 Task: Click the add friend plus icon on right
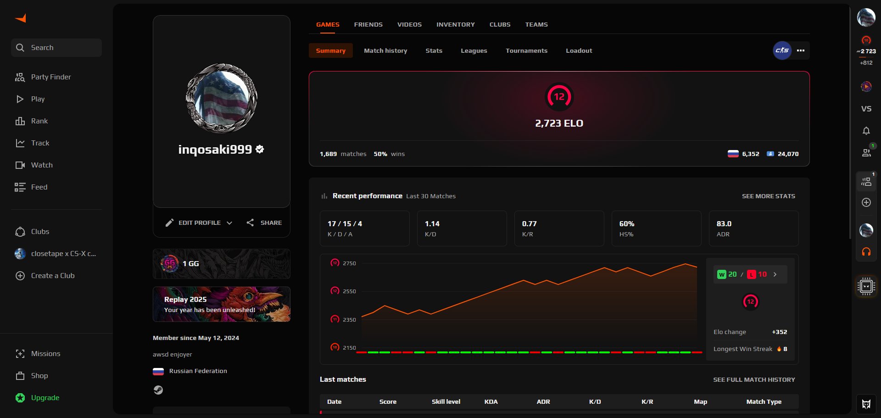(x=866, y=202)
